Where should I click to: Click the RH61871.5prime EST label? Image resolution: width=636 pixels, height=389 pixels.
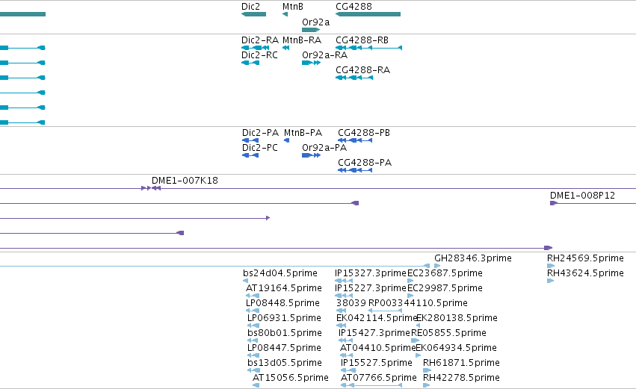462,364
